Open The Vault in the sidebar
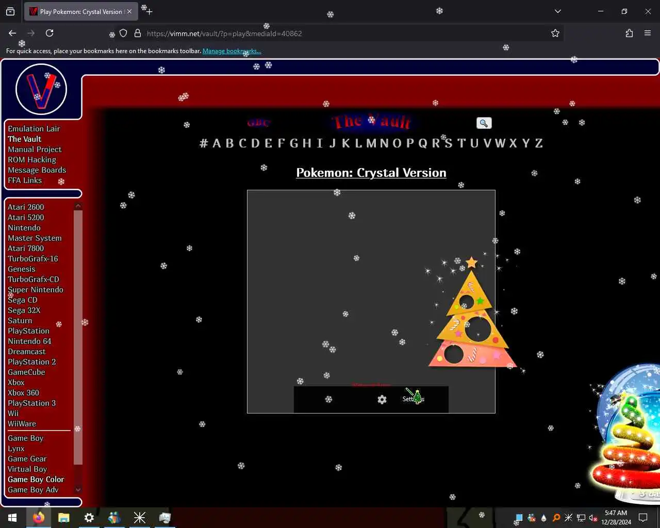660x528 pixels. pyautogui.click(x=25, y=139)
